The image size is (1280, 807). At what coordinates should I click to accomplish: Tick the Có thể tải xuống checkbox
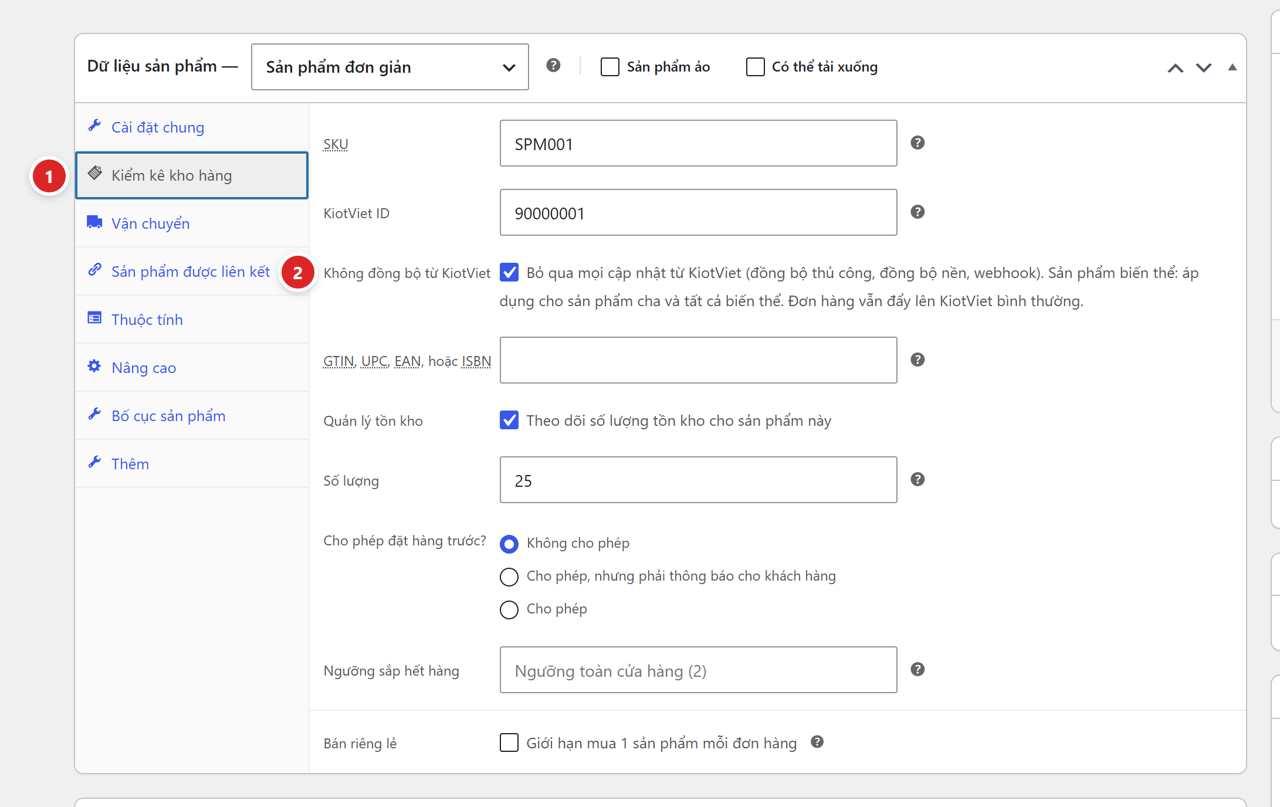[756, 67]
